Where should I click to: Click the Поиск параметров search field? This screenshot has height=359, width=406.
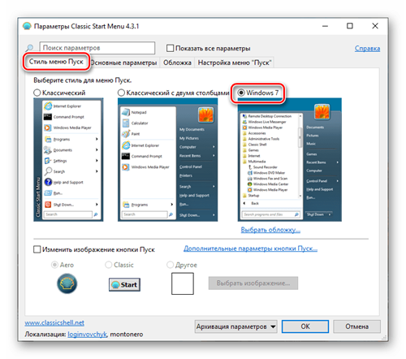point(97,48)
